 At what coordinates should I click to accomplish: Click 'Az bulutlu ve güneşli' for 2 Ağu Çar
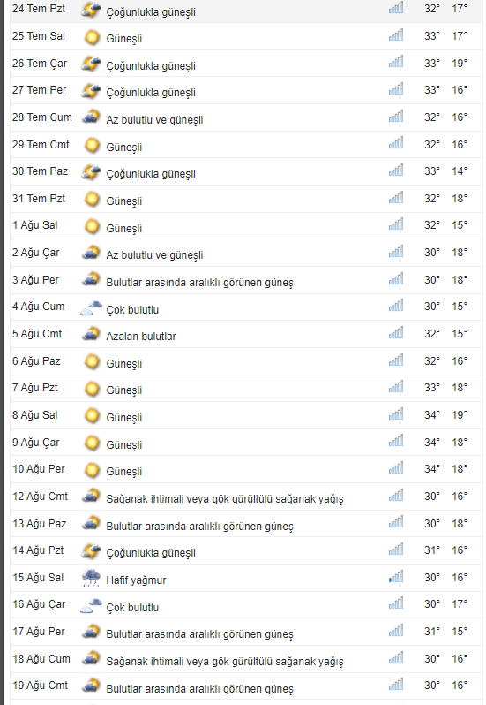point(154,255)
